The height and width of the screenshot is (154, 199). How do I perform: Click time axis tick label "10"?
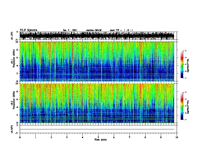(x=177, y=137)
